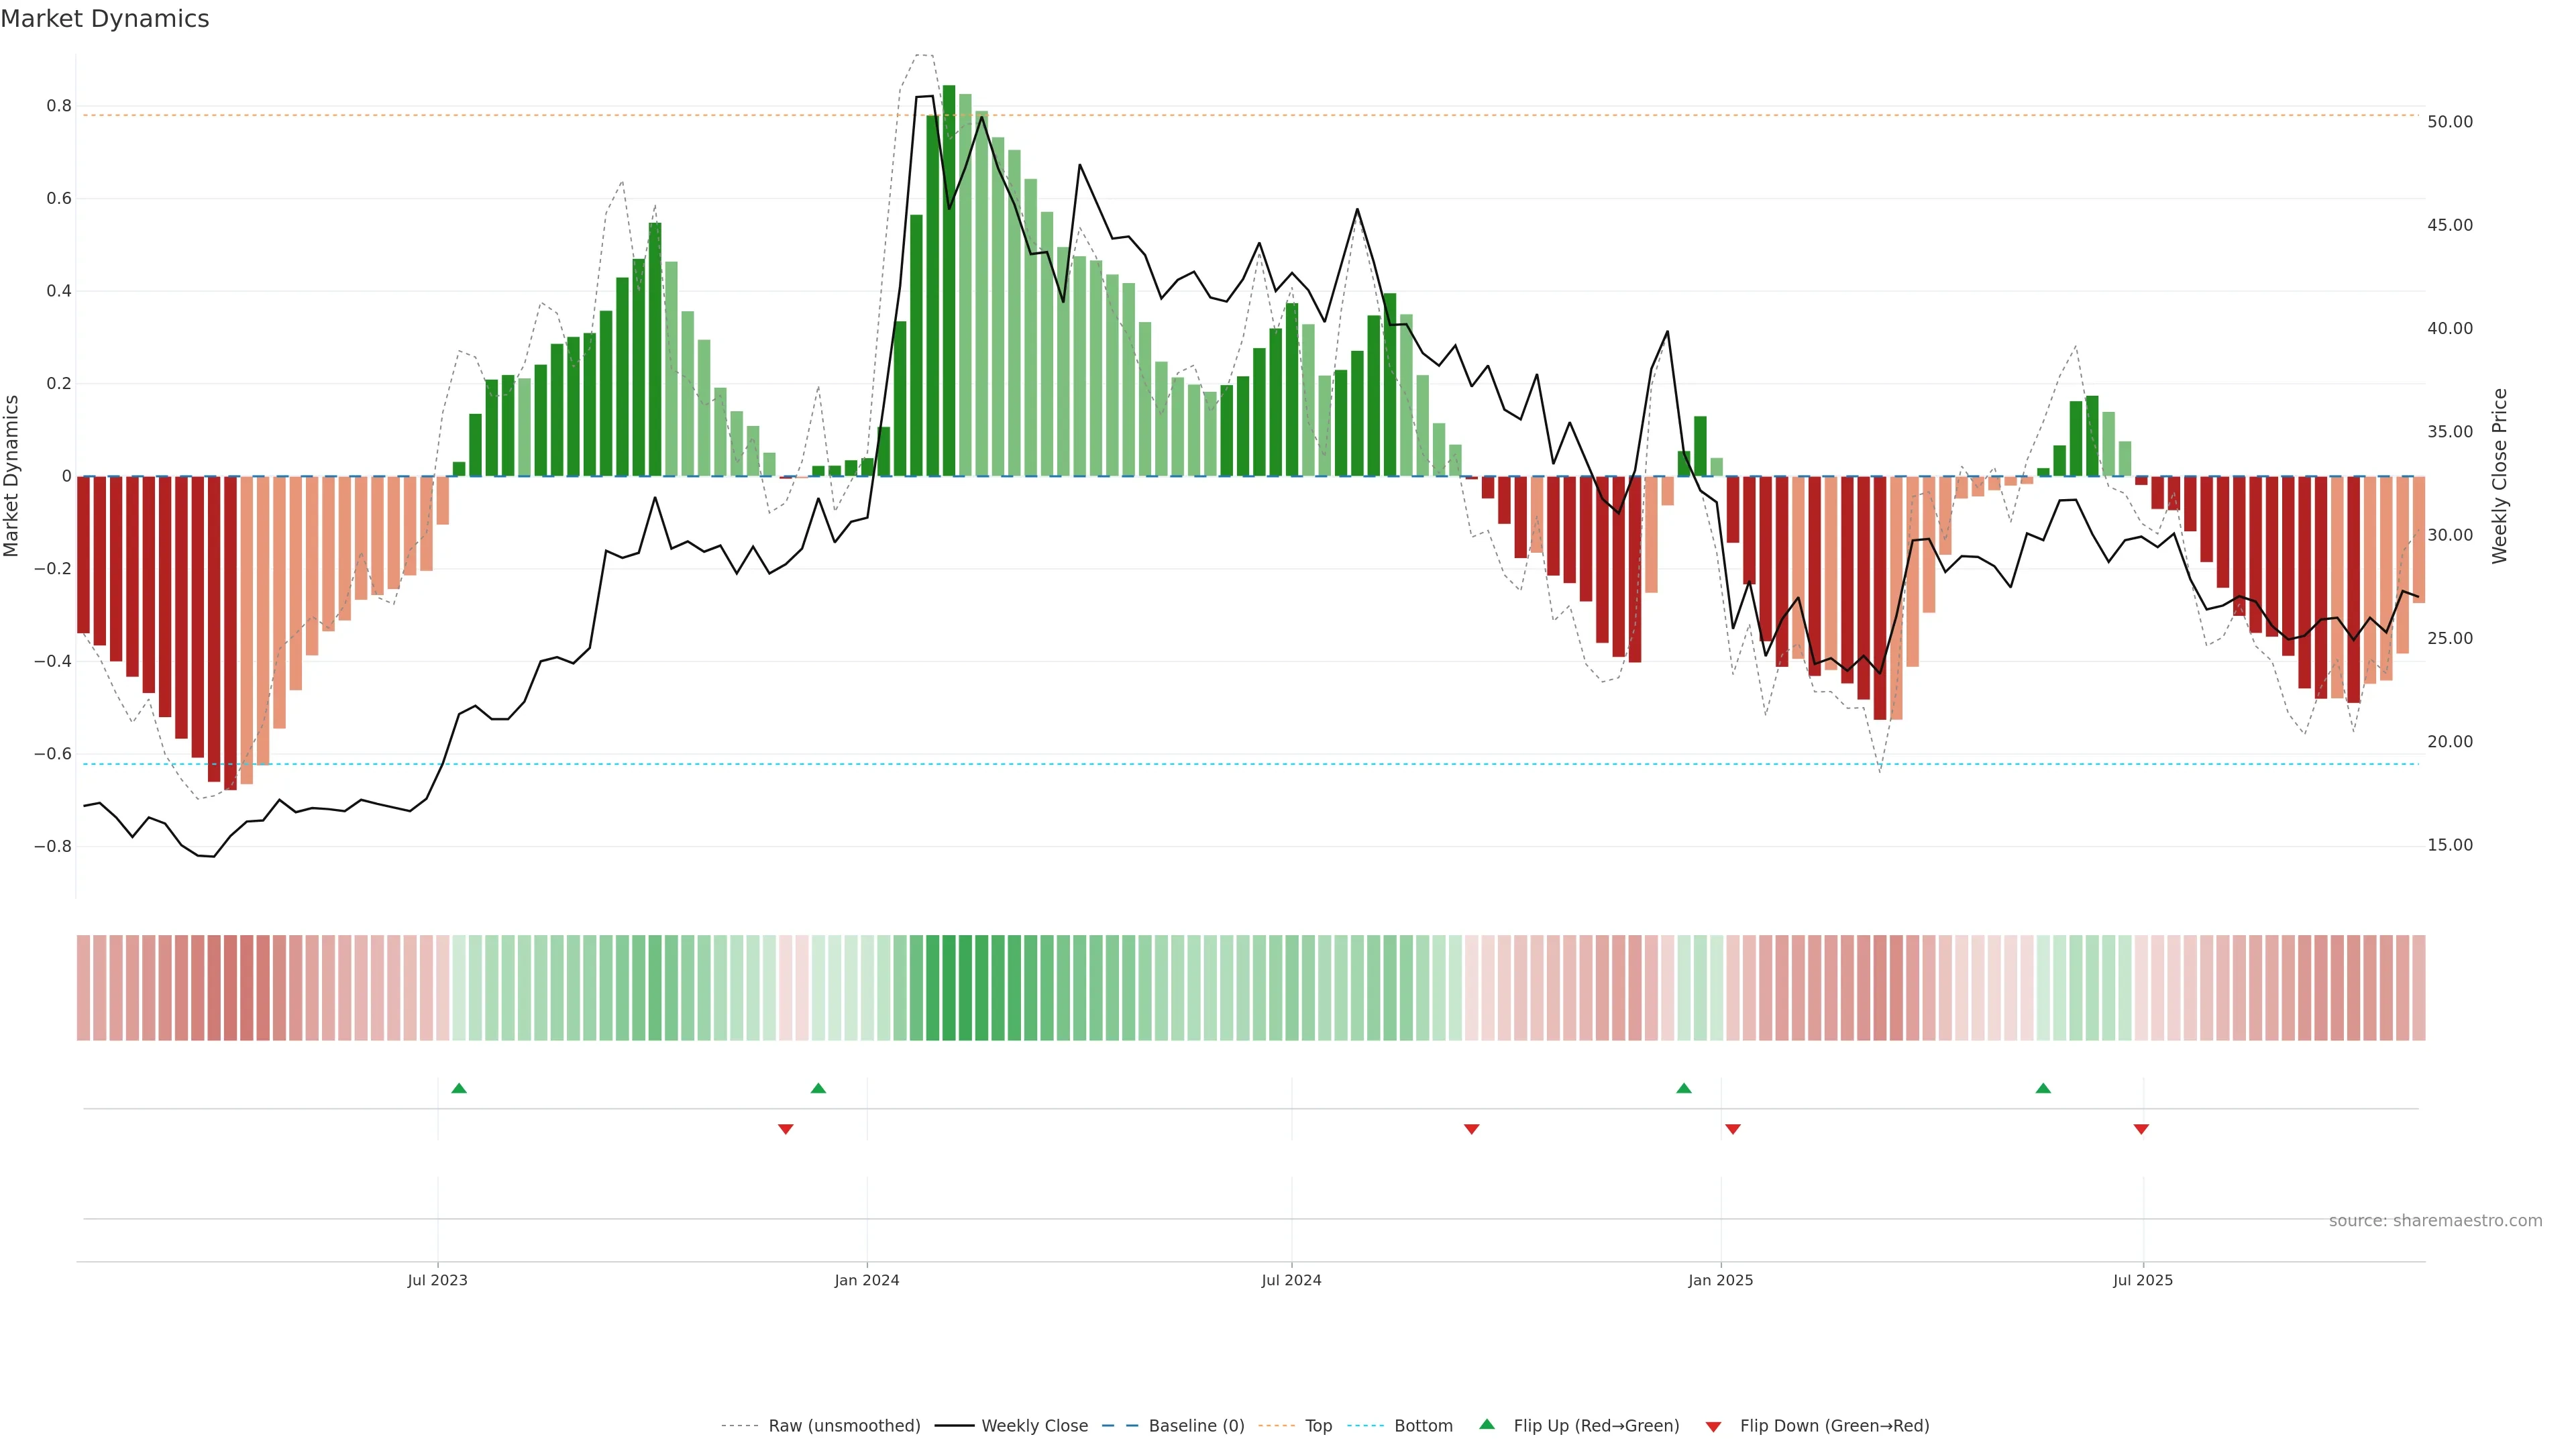Hide the Top threshold line via its legend entry
Viewport: 2576px width, 1449px height.
click(x=1318, y=1426)
